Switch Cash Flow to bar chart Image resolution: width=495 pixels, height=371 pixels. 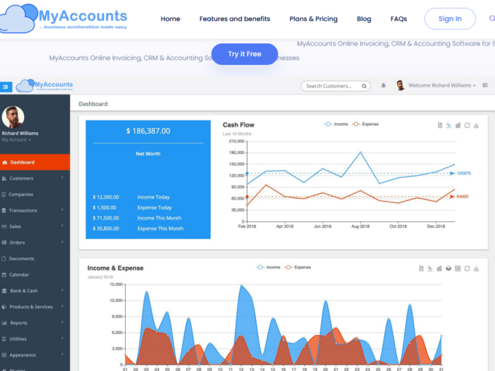458,126
